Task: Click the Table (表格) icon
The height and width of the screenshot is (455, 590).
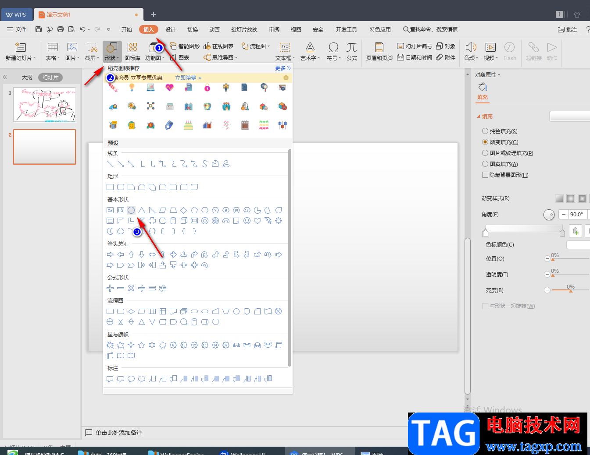Action: coord(53,47)
